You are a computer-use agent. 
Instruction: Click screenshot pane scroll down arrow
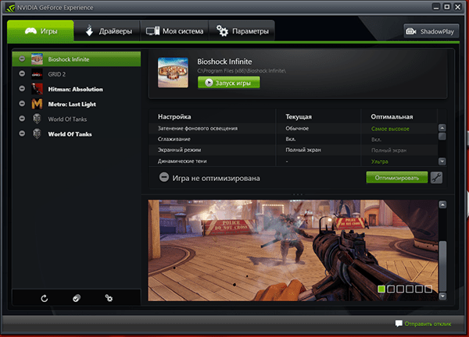pyautogui.click(x=442, y=296)
